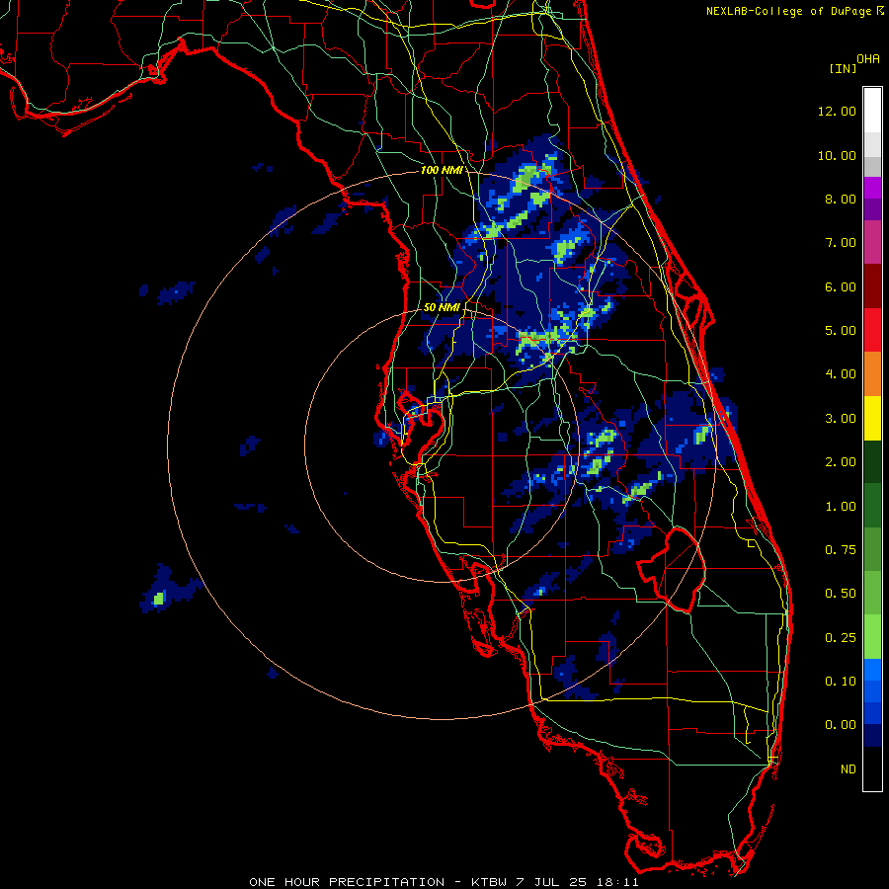Viewport: 889px width, 889px height.
Task: Pick the pink 7.00 color swatch
Action: coord(872,242)
